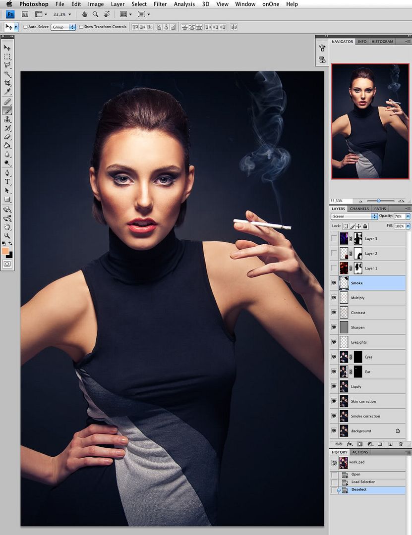
Task: Select the 3D Orbit camera tool
Action: pyautogui.click(x=7, y=218)
